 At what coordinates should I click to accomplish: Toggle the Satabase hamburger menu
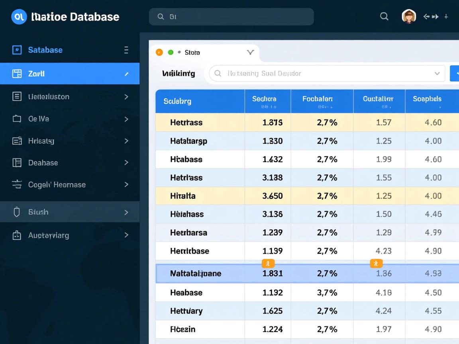point(126,50)
